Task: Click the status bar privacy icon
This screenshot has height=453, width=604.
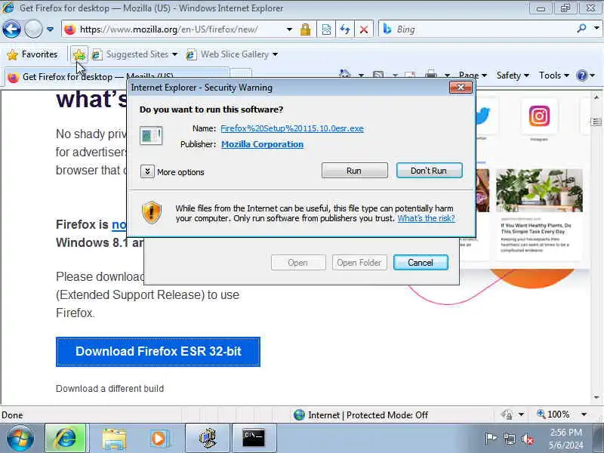Action: coord(507,414)
